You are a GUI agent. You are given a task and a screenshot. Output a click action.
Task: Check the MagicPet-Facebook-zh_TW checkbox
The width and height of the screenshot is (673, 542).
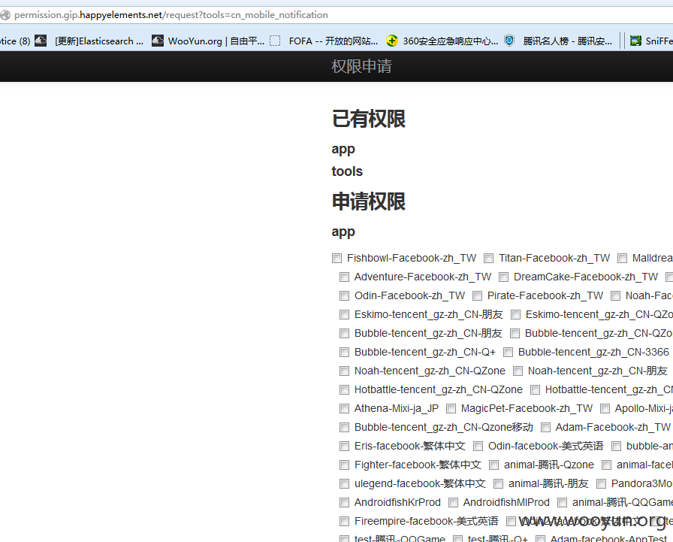pyautogui.click(x=451, y=408)
